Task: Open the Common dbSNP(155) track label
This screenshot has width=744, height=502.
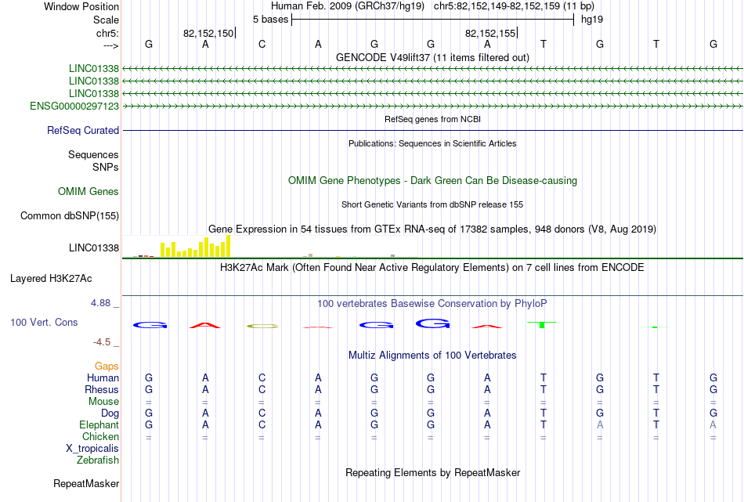Action: [x=69, y=216]
